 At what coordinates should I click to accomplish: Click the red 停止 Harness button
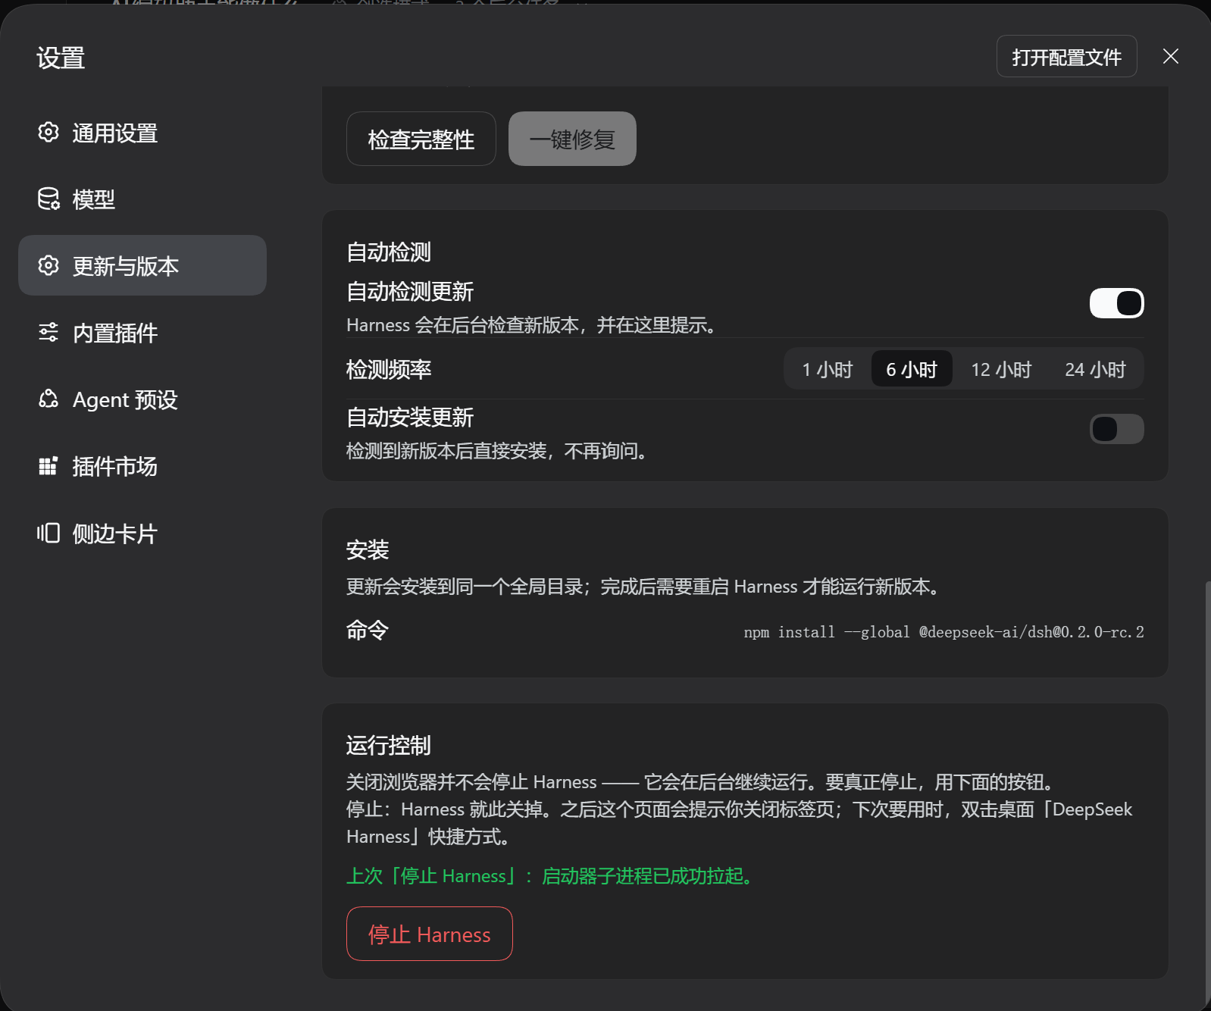(x=430, y=934)
